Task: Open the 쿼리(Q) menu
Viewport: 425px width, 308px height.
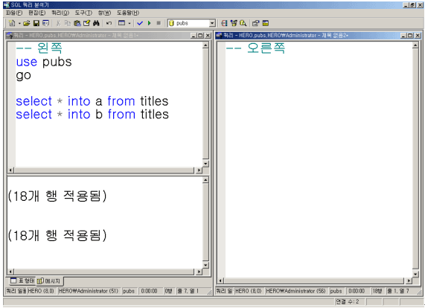Action: (x=60, y=13)
